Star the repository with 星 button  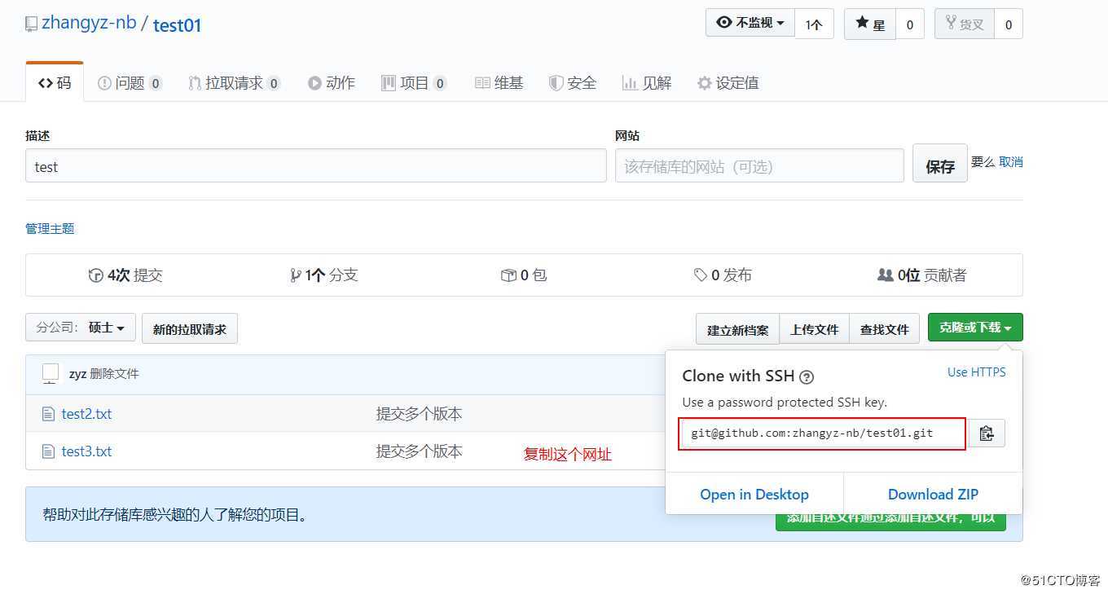pos(870,24)
